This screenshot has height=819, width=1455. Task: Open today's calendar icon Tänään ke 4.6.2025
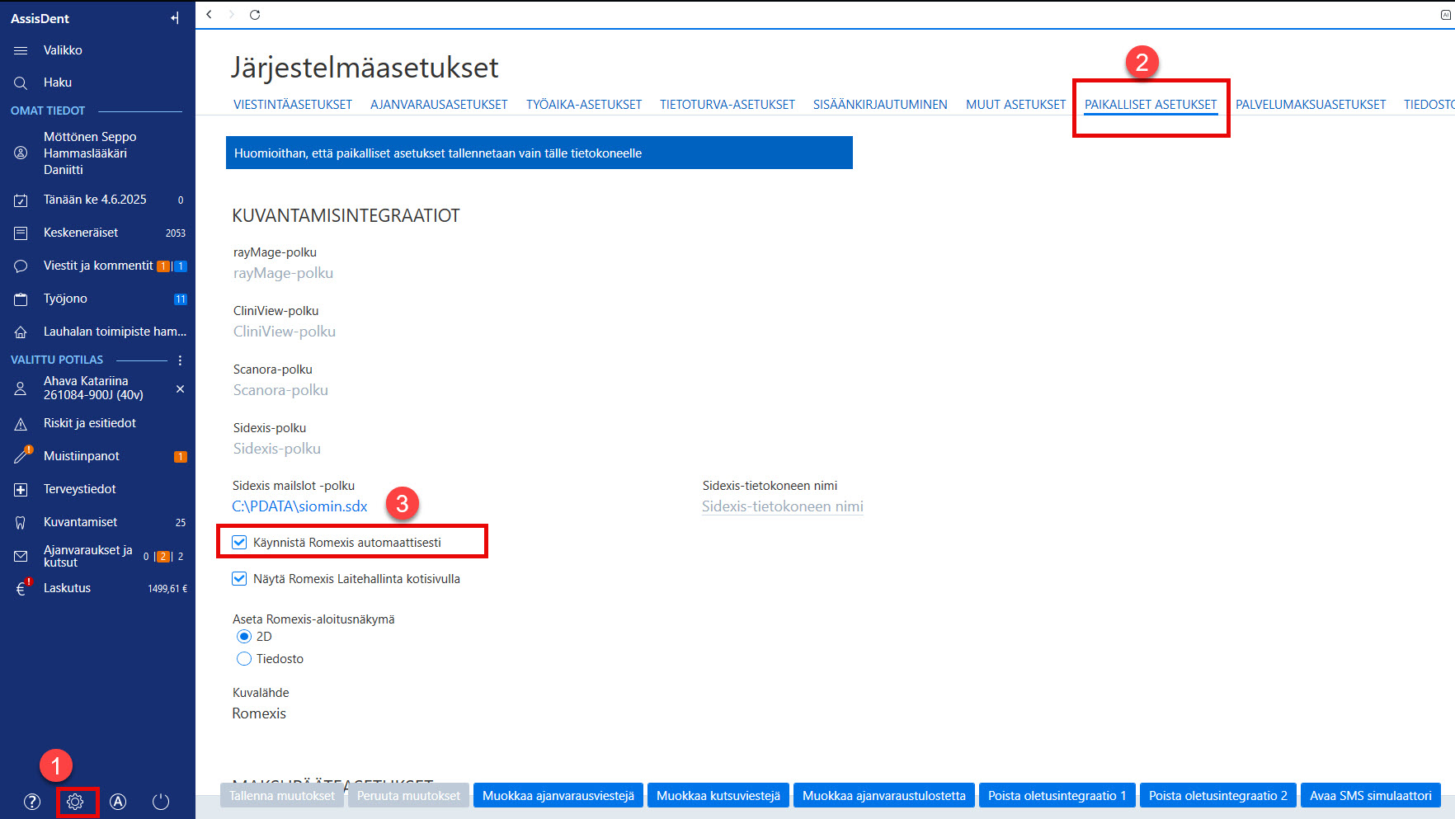[x=21, y=200]
